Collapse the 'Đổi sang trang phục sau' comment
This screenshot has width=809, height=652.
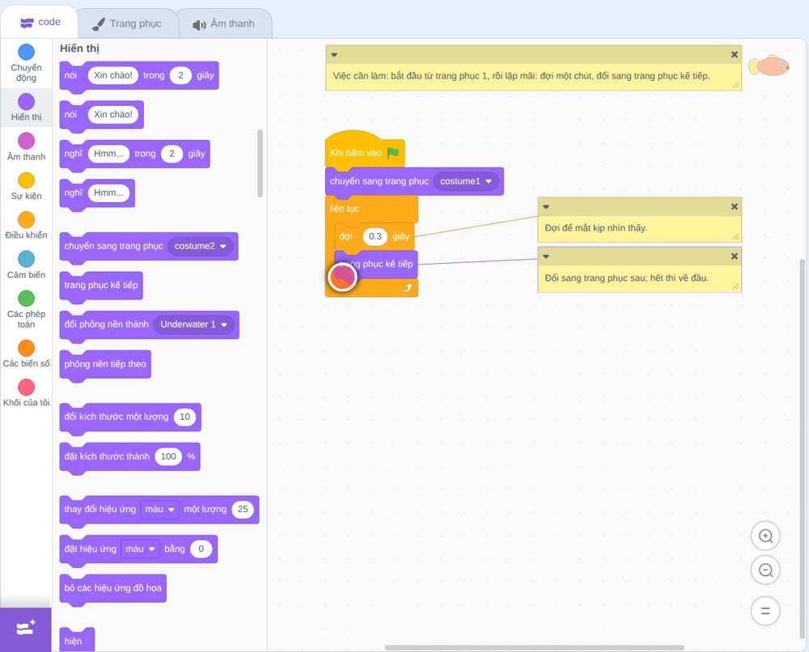click(x=546, y=256)
